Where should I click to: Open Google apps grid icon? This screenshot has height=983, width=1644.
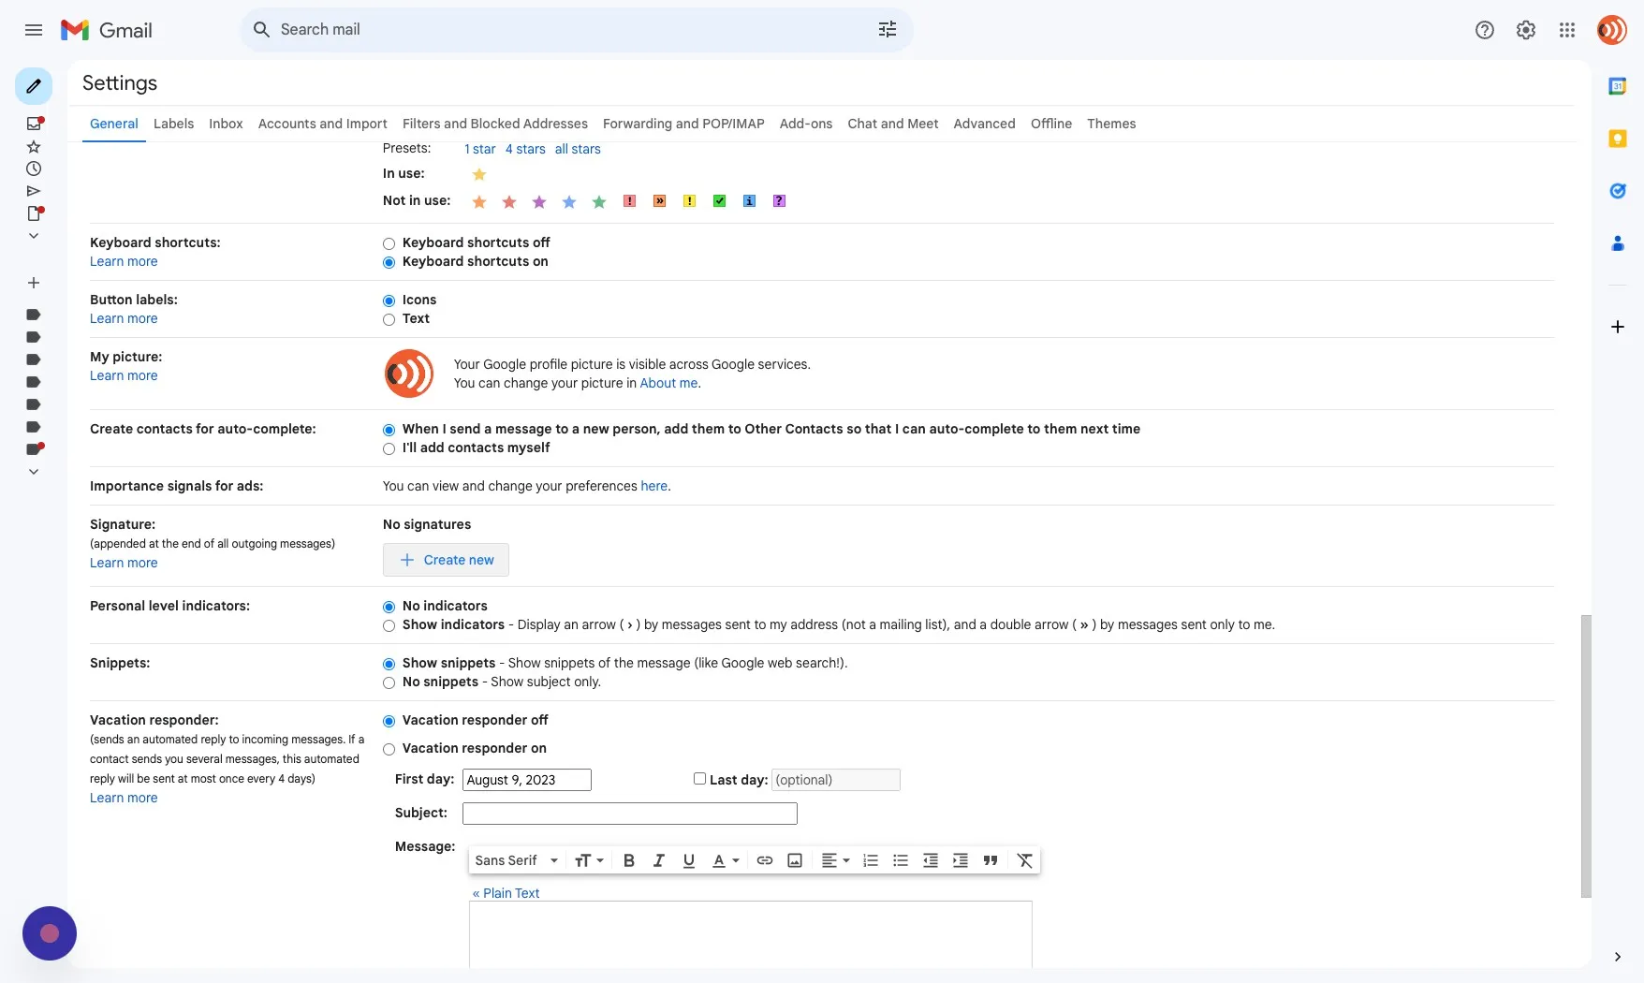click(x=1567, y=30)
